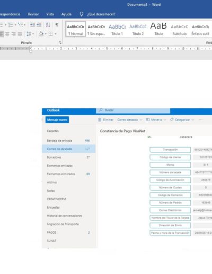Select the SUNAT folder
Viewport: 212px width, 274px height.
(68, 241)
